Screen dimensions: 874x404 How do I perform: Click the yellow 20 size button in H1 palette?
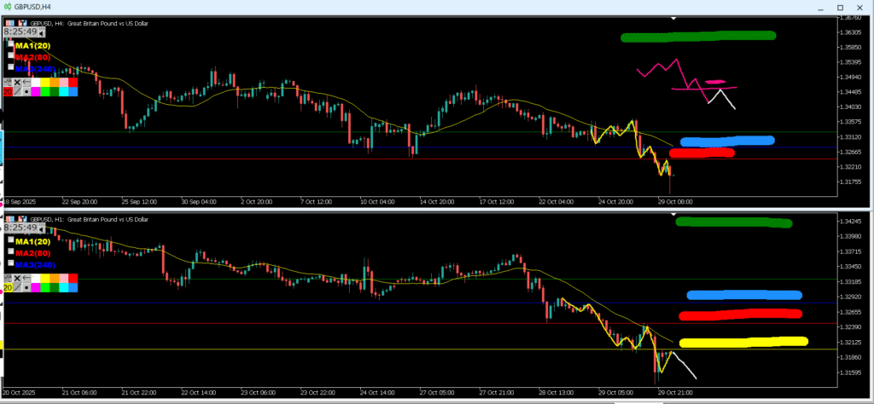[8, 287]
